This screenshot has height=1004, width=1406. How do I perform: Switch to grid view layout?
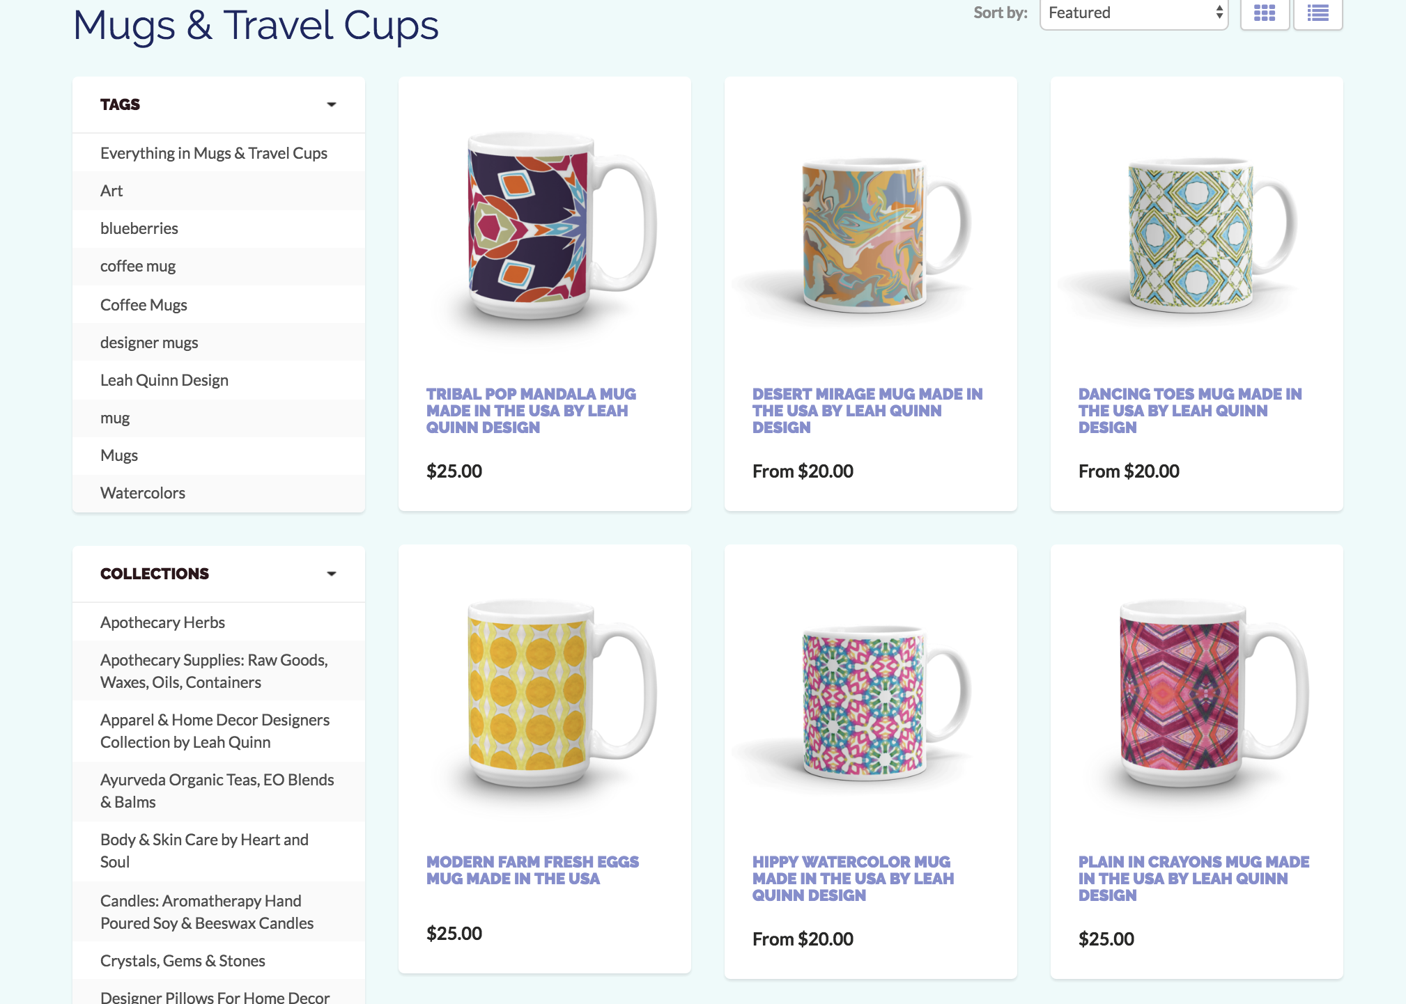(x=1265, y=13)
